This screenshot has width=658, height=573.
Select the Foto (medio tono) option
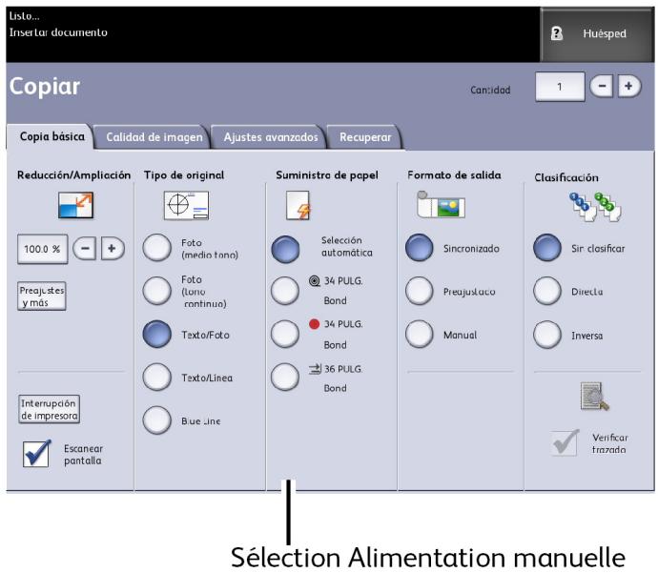156,248
